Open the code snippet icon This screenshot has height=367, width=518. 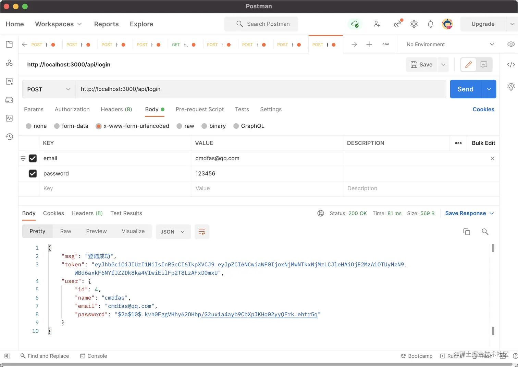click(x=511, y=65)
